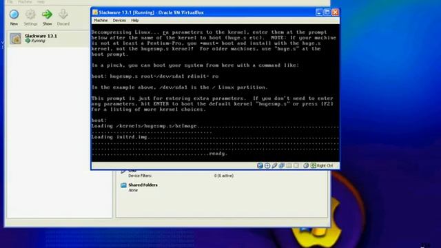The height and width of the screenshot is (248, 441).
Task: Close the Slackware VM window
Action: click(x=336, y=12)
